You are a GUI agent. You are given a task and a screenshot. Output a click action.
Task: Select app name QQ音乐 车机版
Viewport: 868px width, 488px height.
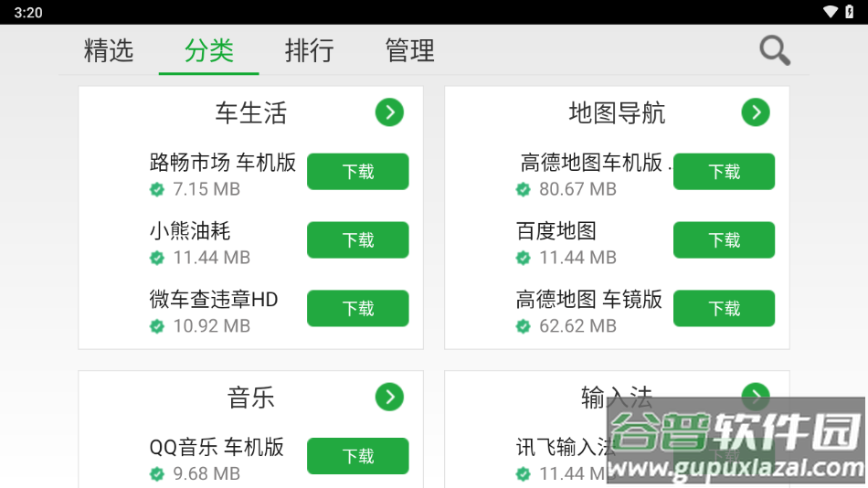(x=217, y=447)
